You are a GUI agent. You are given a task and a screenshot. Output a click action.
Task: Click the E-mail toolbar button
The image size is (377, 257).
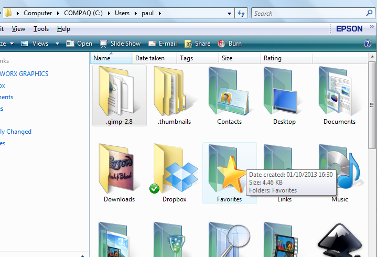(163, 44)
